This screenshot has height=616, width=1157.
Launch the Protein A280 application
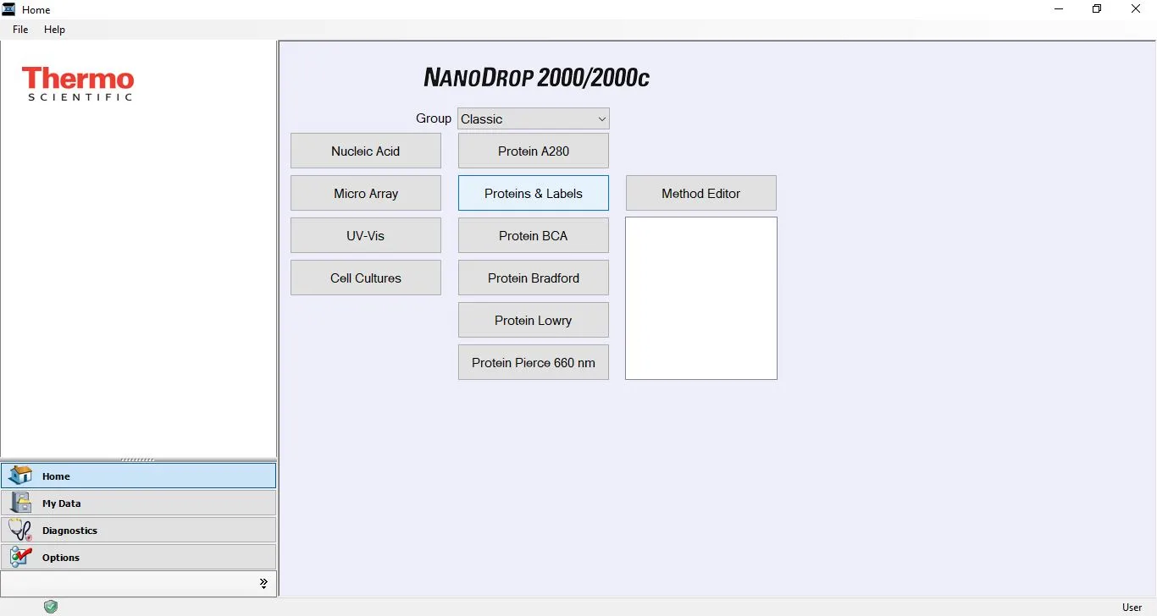click(x=534, y=151)
